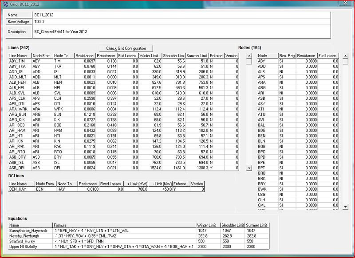Click the Reactance column header
This screenshot has width=355, height=258.
pos(106,55)
